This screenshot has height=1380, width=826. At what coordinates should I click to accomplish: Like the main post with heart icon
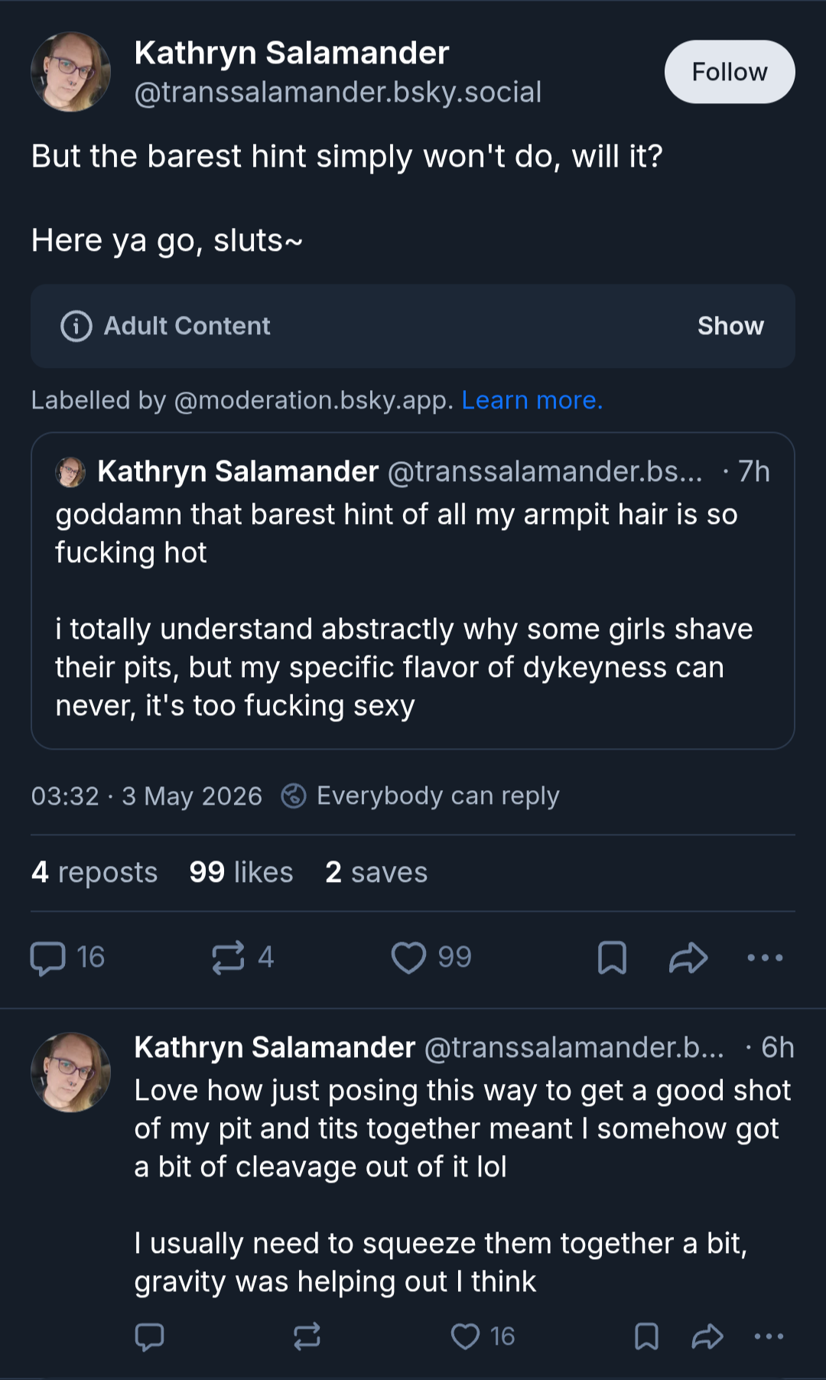coord(408,957)
